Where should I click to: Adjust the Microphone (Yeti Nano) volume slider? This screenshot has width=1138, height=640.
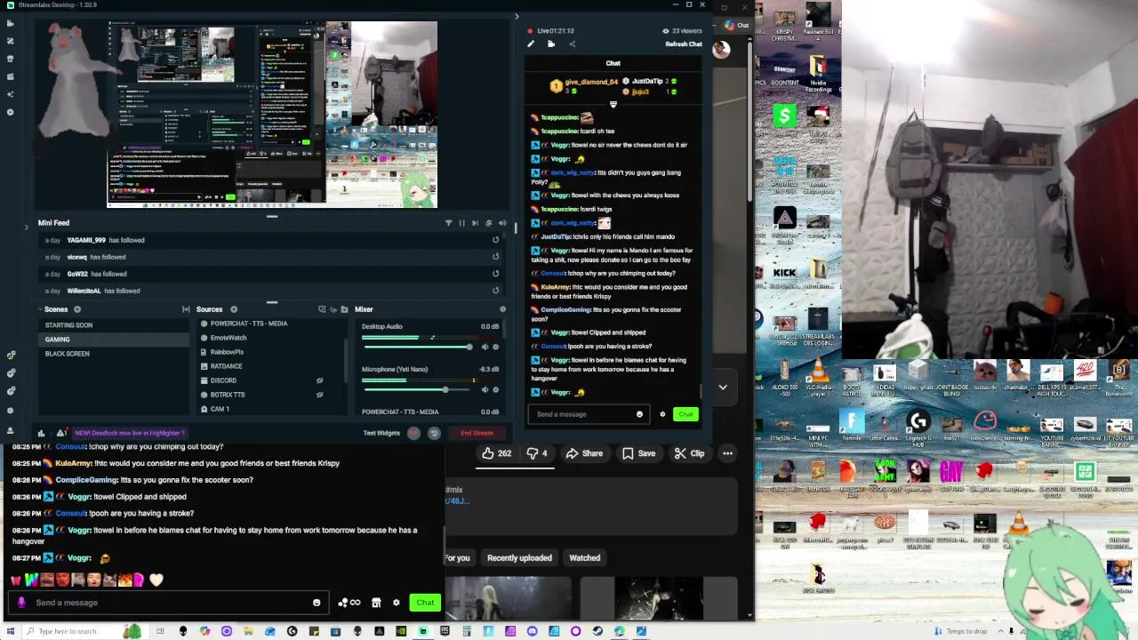pyautogui.click(x=417, y=389)
